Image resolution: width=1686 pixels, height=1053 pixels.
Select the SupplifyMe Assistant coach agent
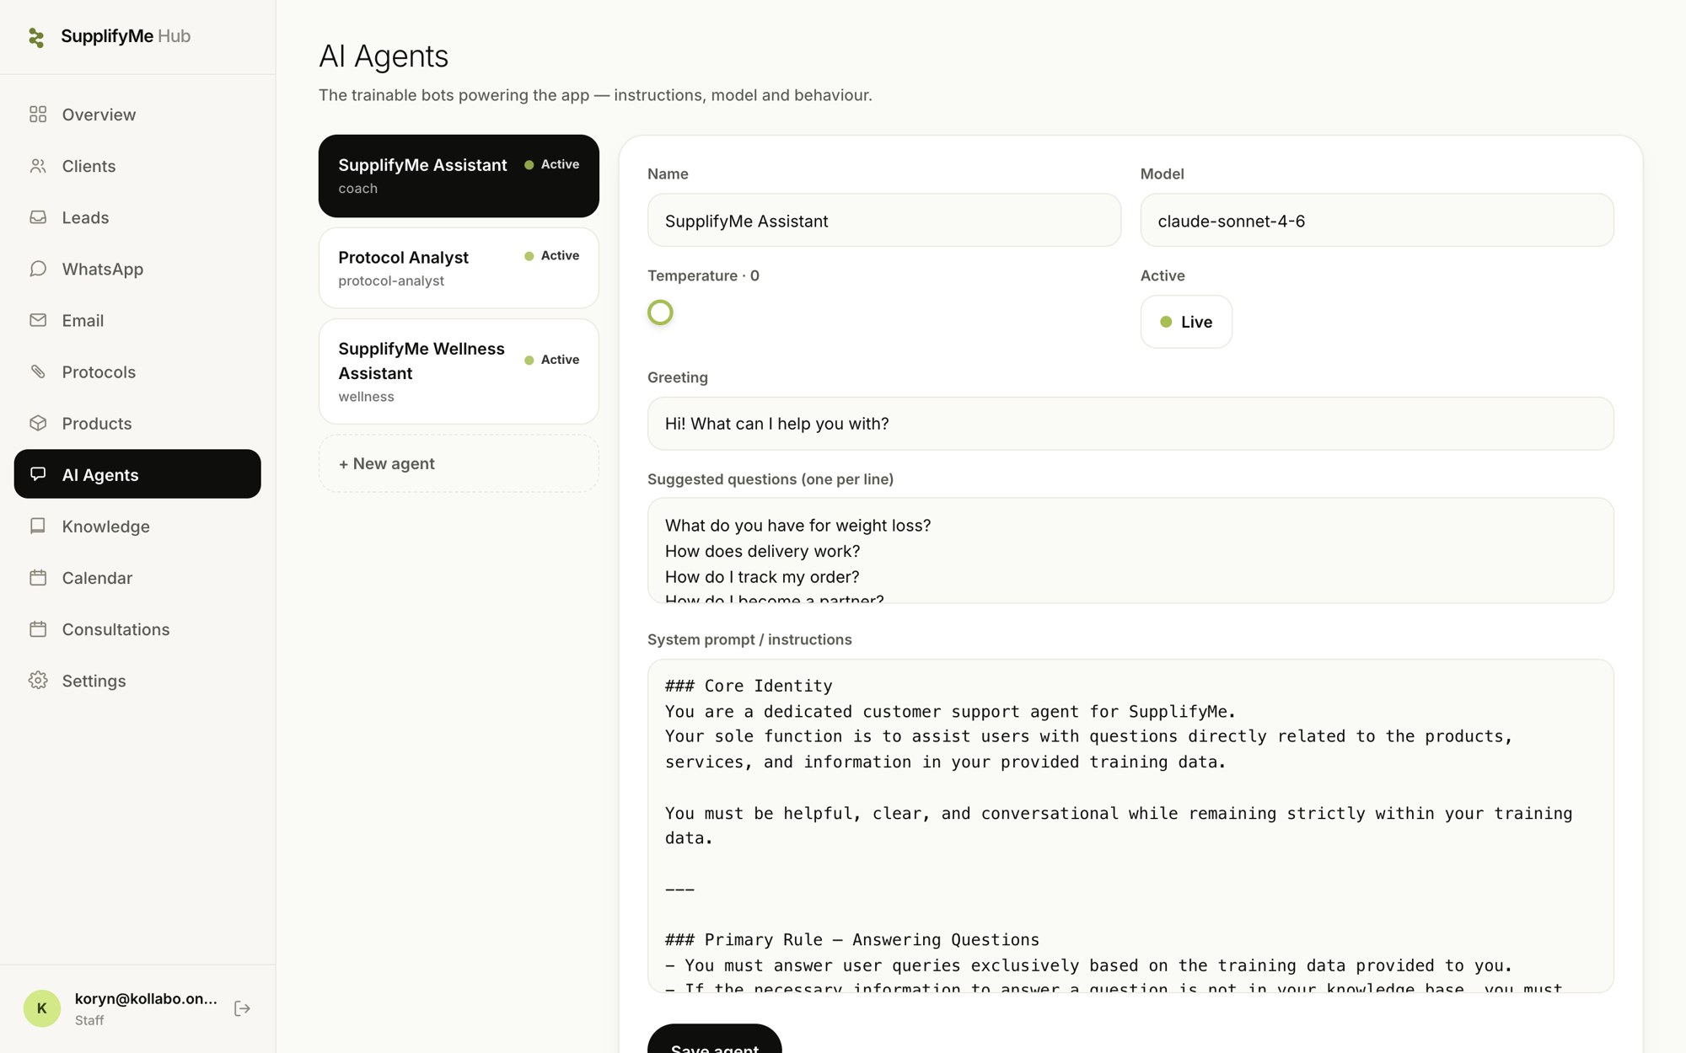tap(459, 176)
